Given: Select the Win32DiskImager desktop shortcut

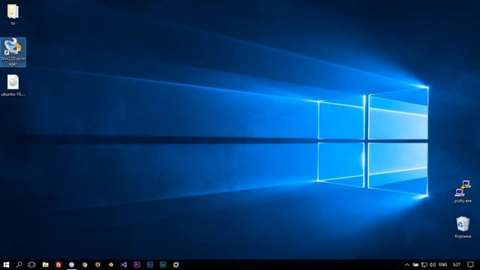Looking at the screenshot, I should pos(13,52).
